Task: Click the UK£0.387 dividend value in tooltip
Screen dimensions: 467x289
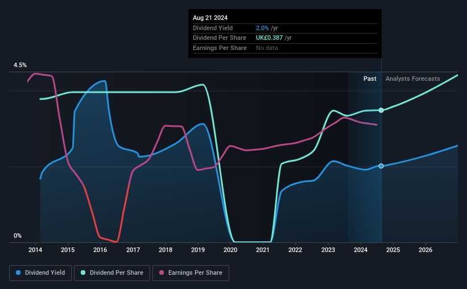Action: pyautogui.click(x=269, y=38)
